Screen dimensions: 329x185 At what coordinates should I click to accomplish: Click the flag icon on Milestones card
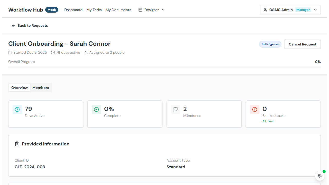[x=175, y=109]
